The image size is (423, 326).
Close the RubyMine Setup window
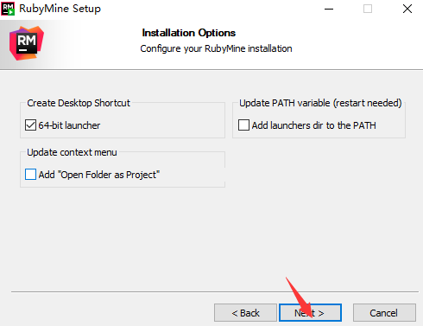click(407, 9)
